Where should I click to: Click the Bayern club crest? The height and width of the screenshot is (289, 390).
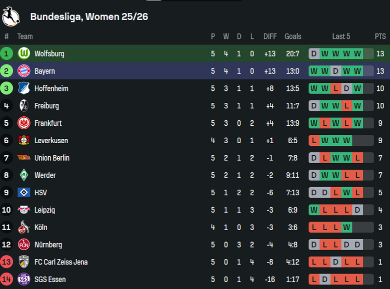point(24,71)
